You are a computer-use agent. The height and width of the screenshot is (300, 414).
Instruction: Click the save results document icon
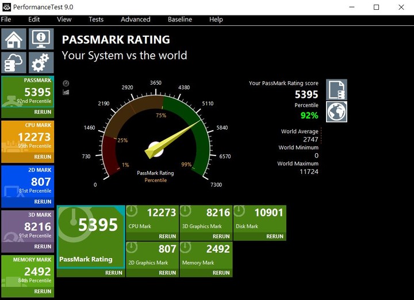(x=336, y=90)
